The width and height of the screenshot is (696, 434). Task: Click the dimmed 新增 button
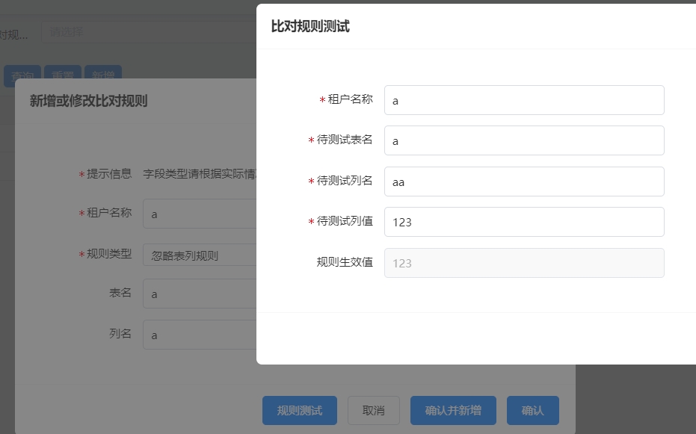click(103, 72)
